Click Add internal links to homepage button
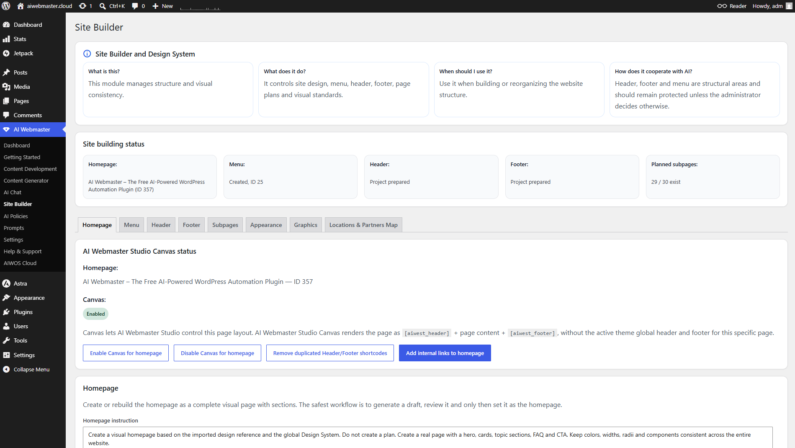This screenshot has width=795, height=448. pos(445,353)
